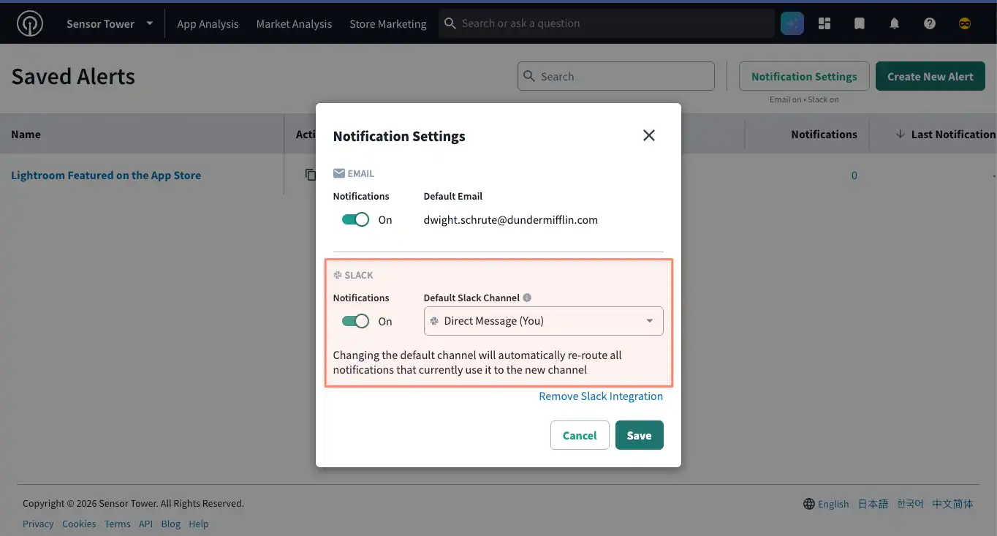997x536 pixels.
Task: Click the Remove Slack Integration link
Action: pos(601,396)
